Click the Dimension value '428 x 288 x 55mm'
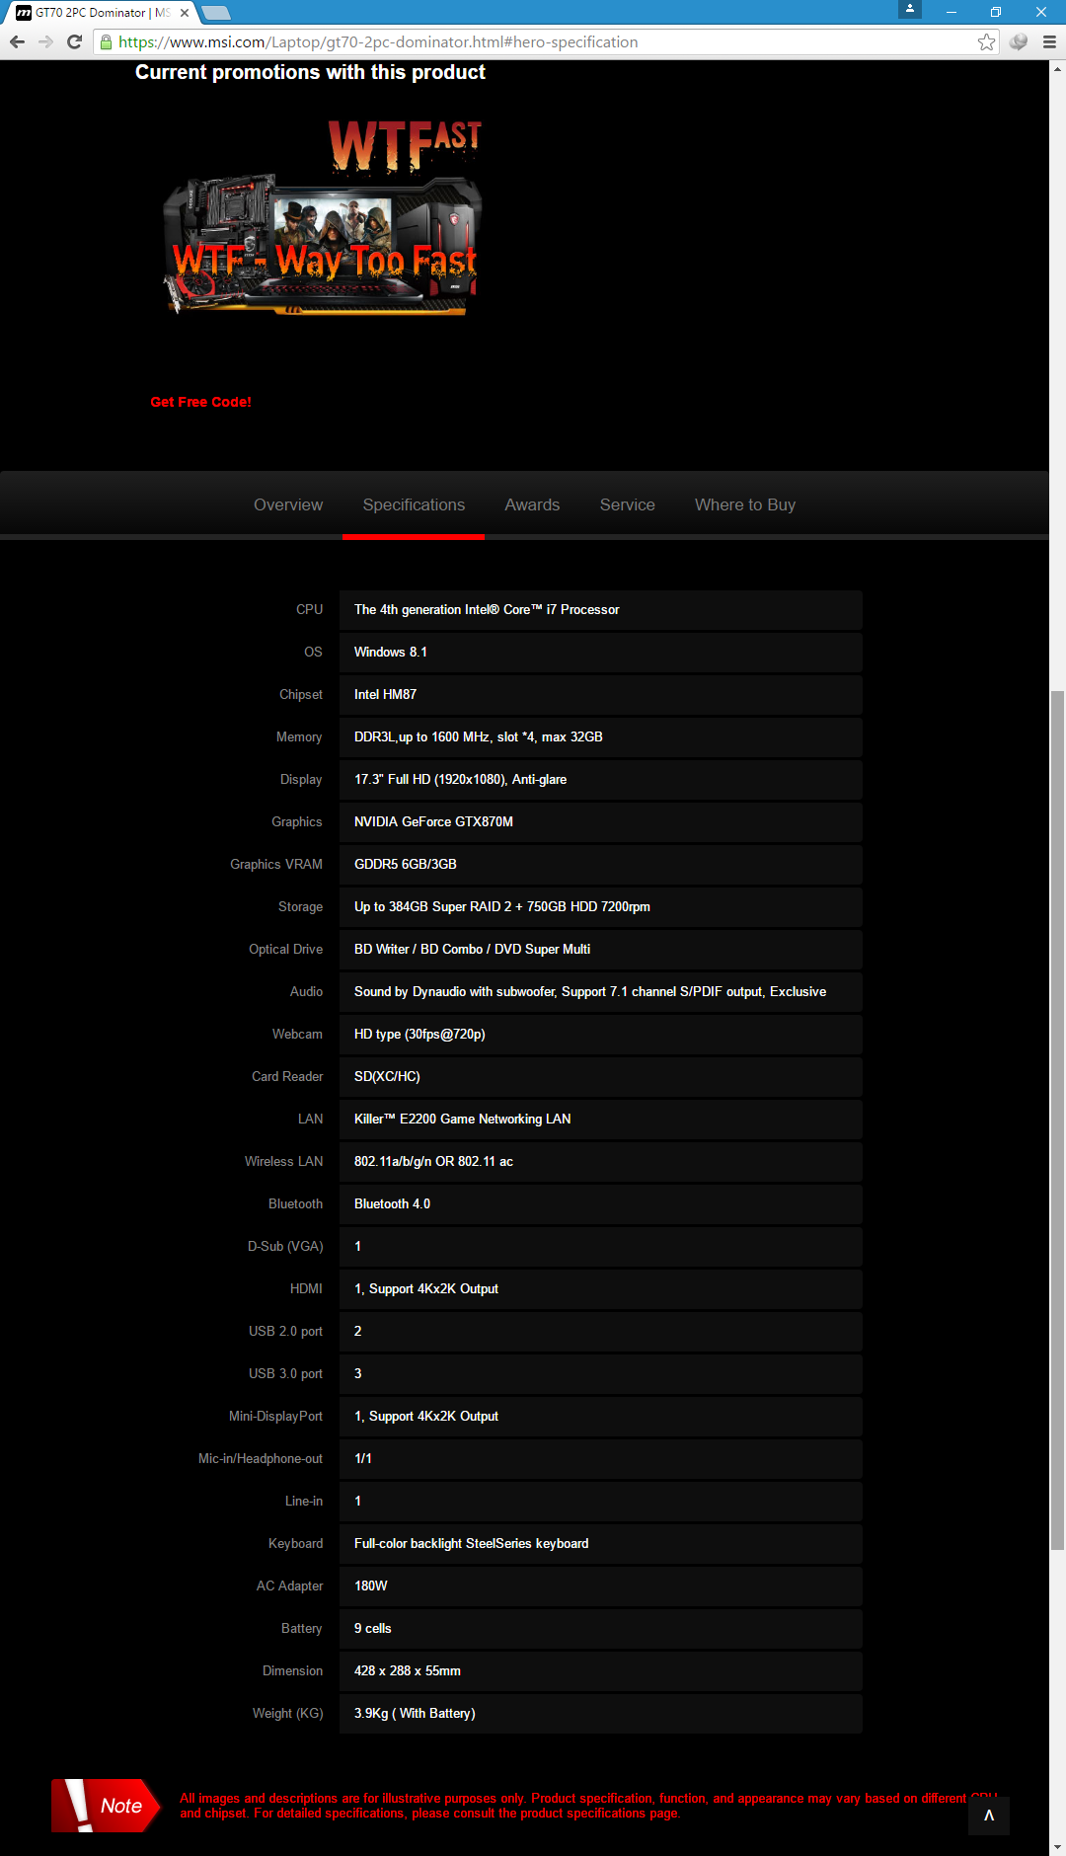The height and width of the screenshot is (1856, 1066). click(x=408, y=1671)
